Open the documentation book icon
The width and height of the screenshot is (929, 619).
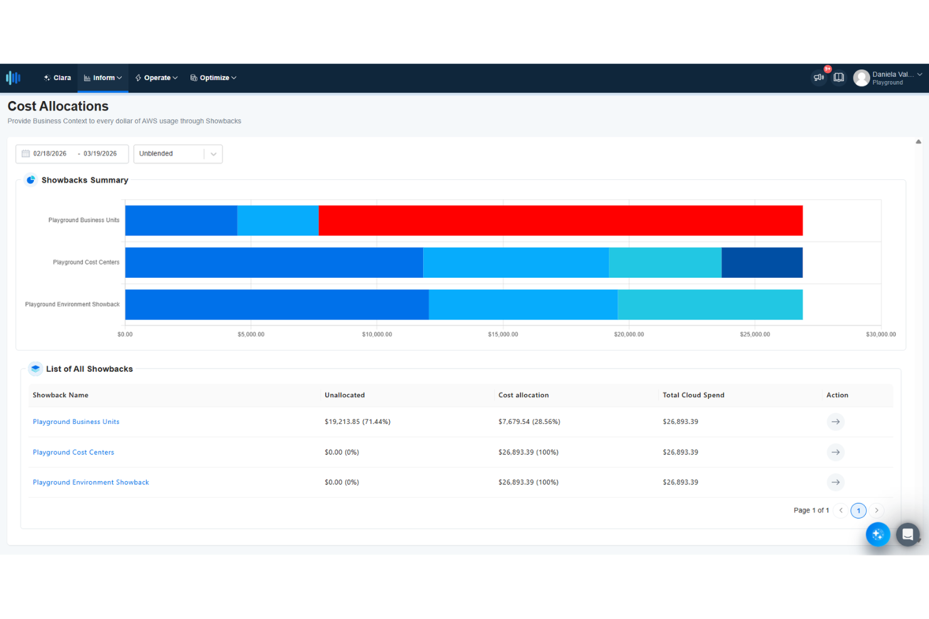coord(839,77)
